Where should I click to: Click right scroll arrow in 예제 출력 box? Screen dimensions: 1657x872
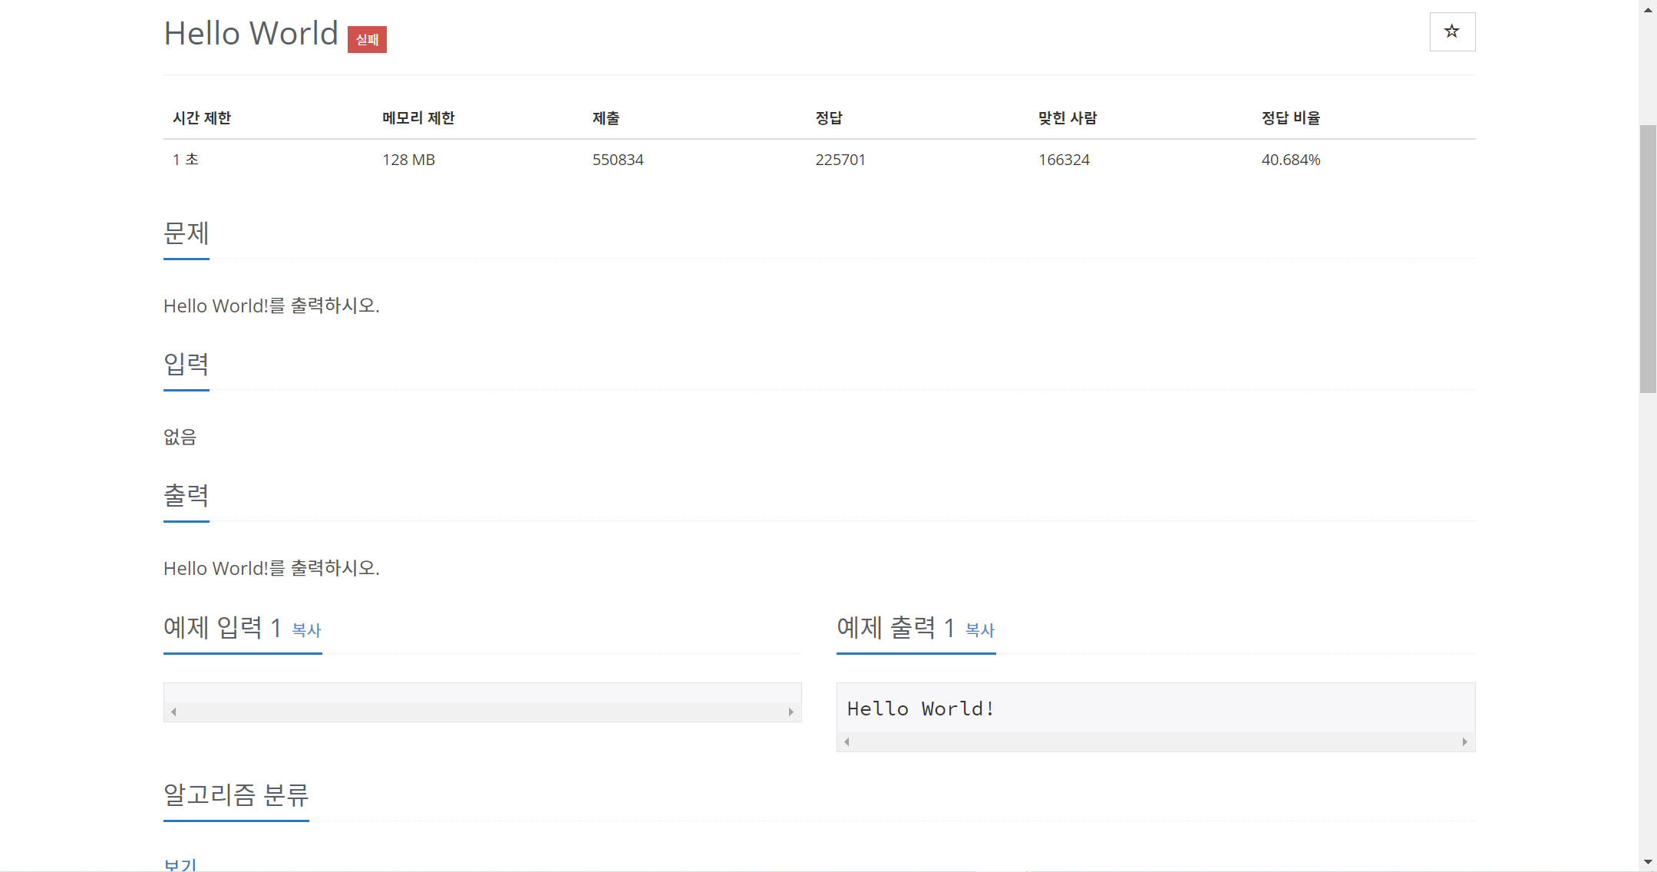point(1464,742)
